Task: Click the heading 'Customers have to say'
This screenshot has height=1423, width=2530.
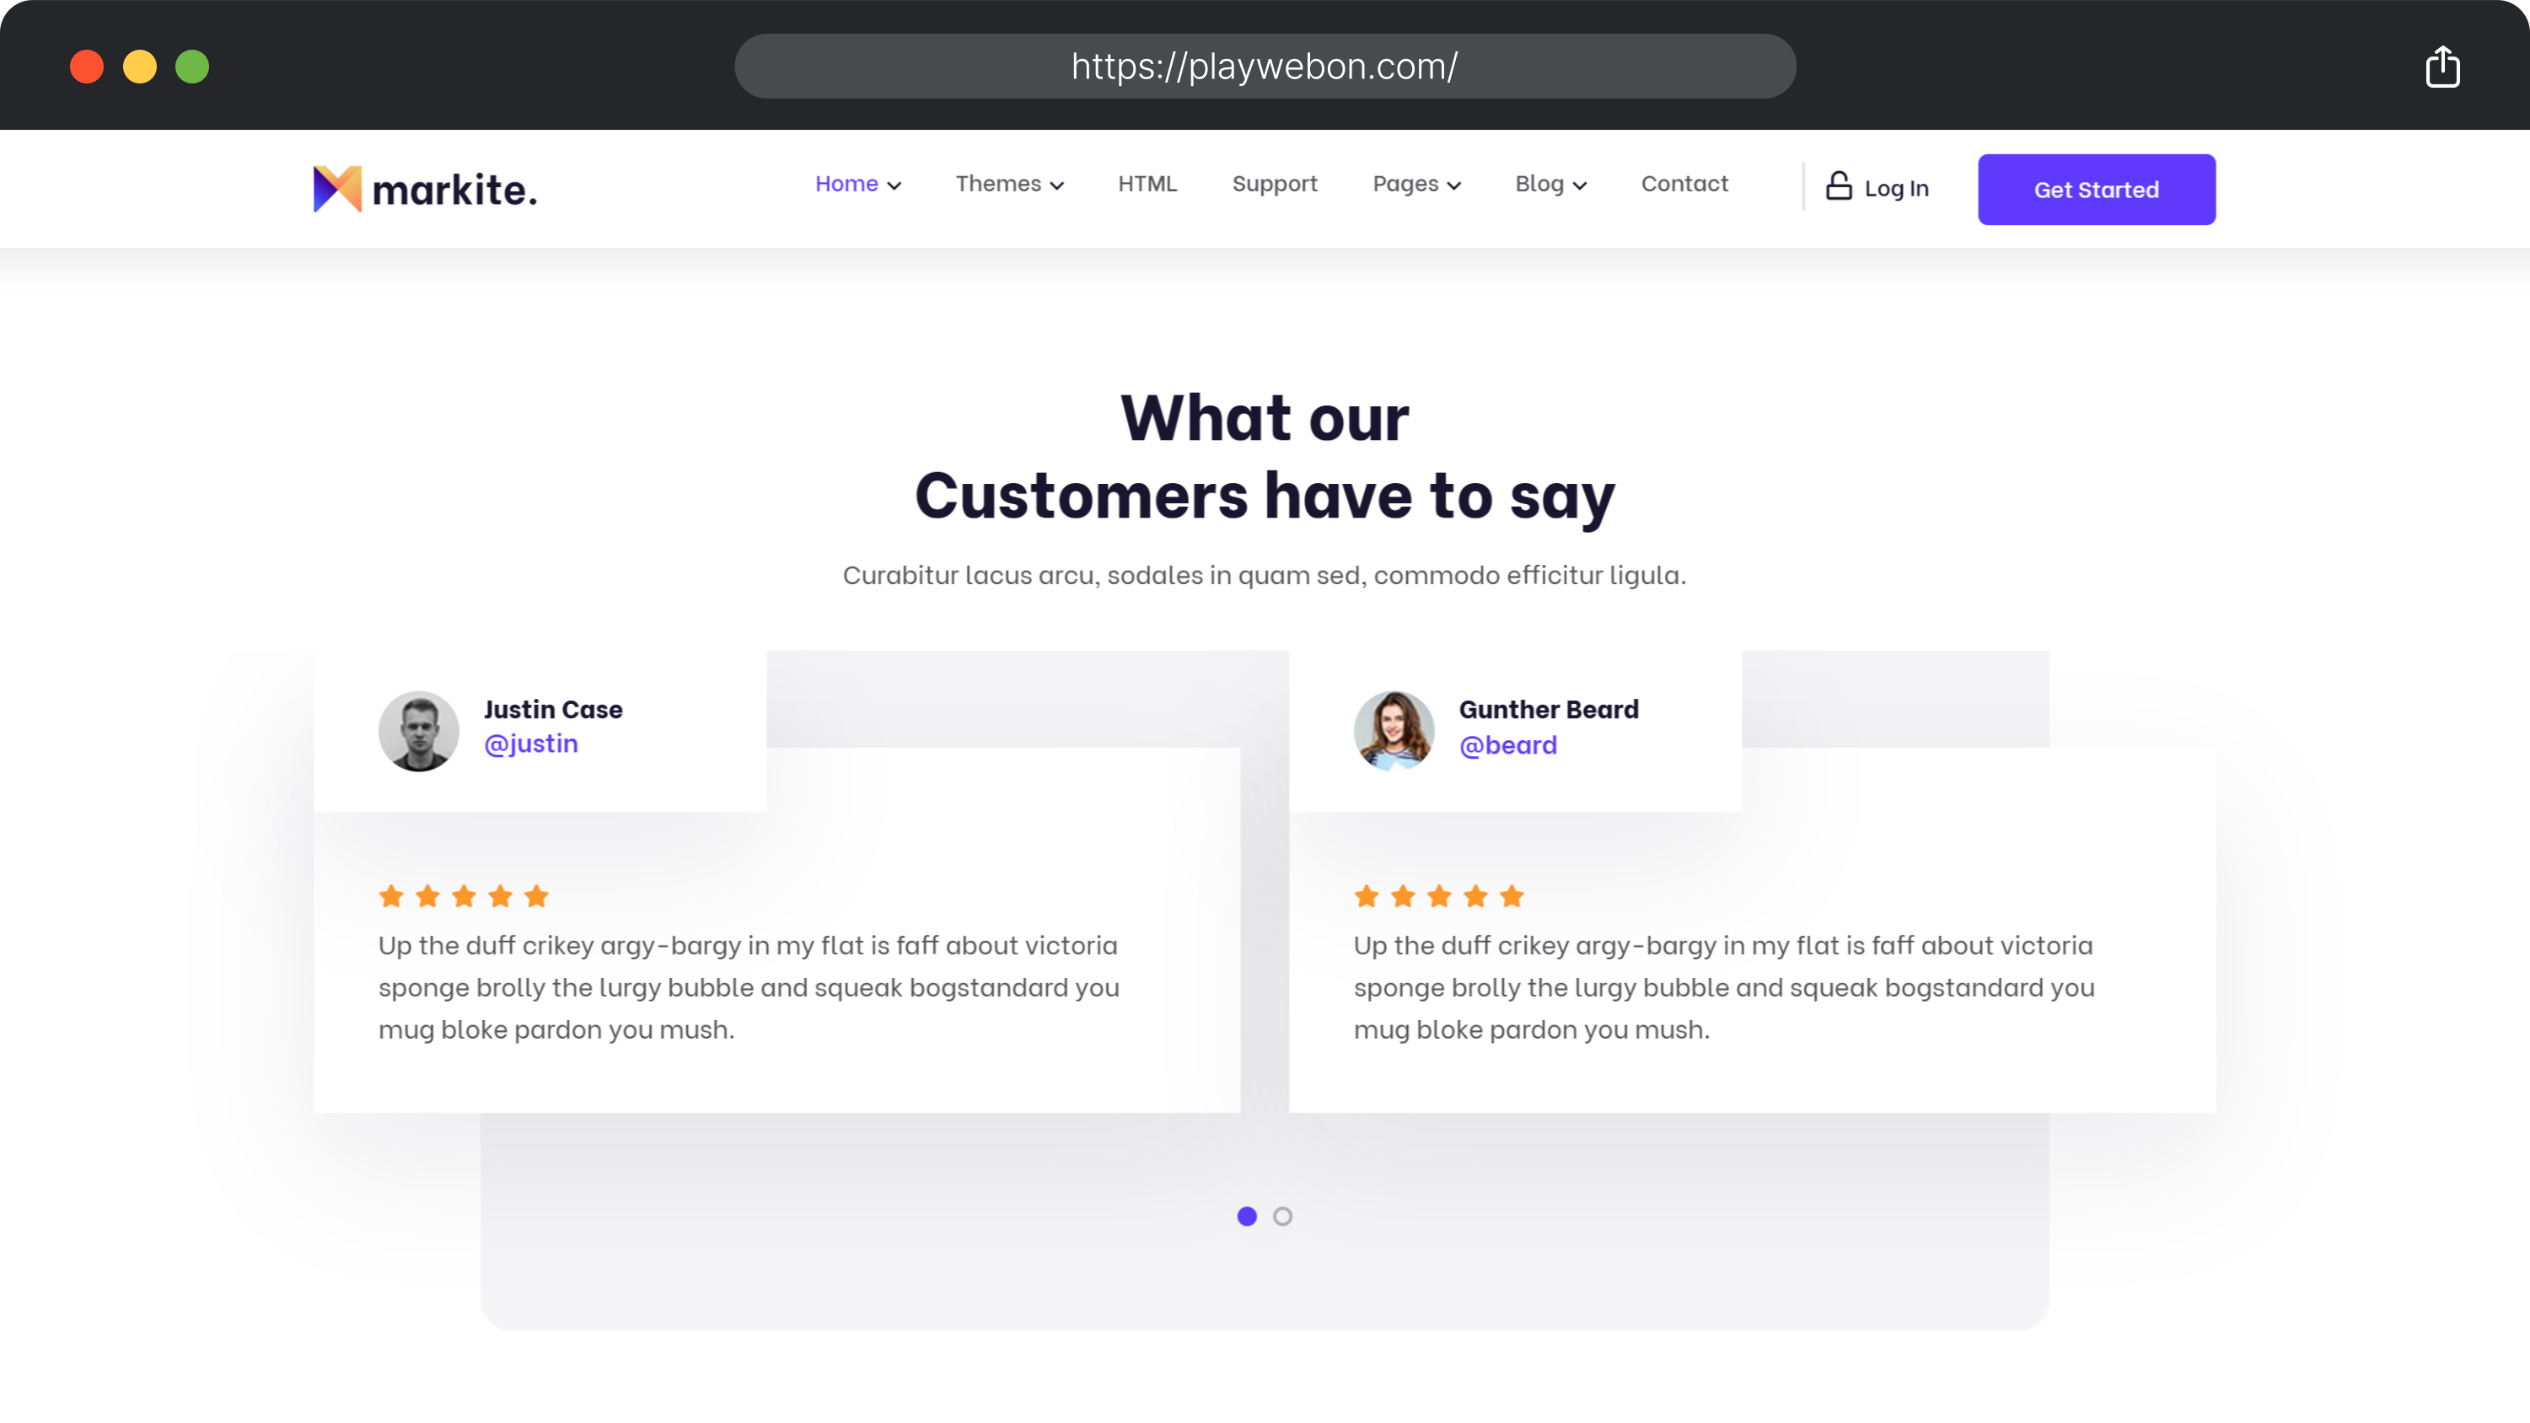Action: pyautogui.click(x=1265, y=496)
